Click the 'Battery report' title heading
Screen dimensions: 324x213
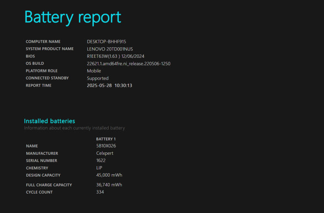pos(73,17)
